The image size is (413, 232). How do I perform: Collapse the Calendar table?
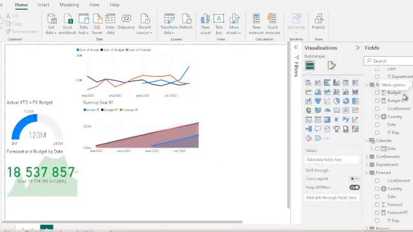367,140
